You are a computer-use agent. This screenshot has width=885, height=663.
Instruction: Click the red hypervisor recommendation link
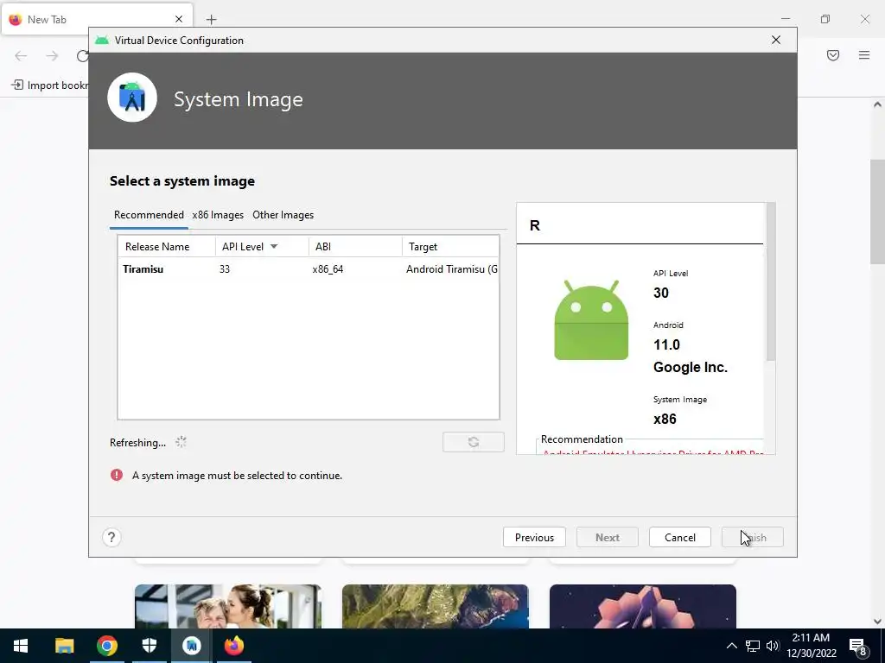pos(653,452)
